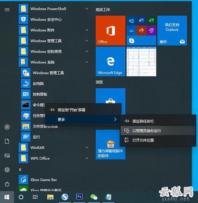This screenshot has width=198, height=203.
Task: Open 此电脑 in Windows 系统 folder
Action: point(38,83)
